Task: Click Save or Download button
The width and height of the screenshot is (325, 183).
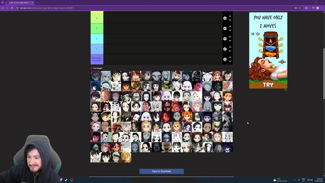Action: tap(161, 171)
